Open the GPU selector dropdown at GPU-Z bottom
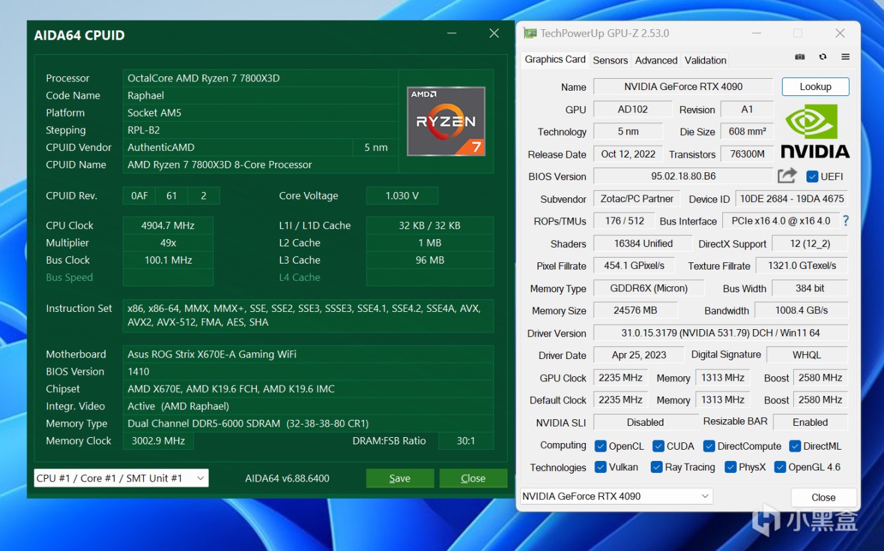The image size is (884, 551). click(x=616, y=496)
